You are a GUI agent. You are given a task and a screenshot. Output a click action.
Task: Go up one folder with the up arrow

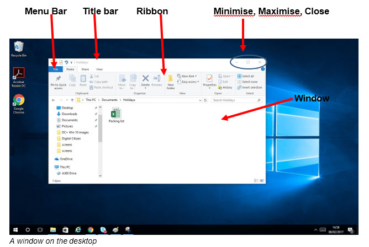click(x=72, y=100)
